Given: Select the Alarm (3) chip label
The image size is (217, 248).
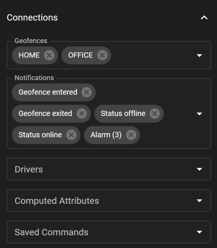Looking at the screenshot, I should pos(106,135).
